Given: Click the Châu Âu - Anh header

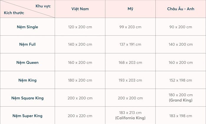Looking at the screenshot, I should pos(181,9).
